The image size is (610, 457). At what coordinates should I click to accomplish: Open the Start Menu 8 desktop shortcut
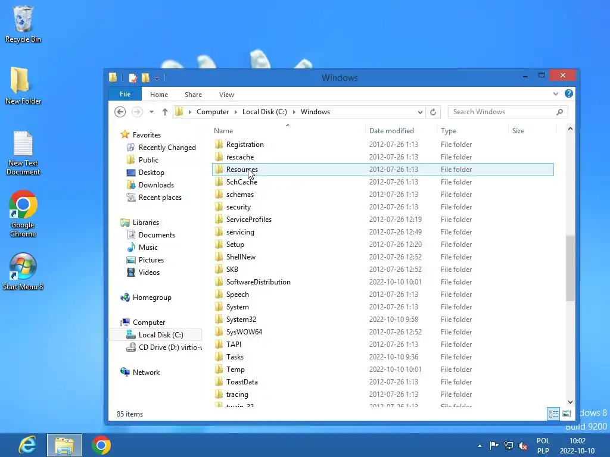pos(23,271)
